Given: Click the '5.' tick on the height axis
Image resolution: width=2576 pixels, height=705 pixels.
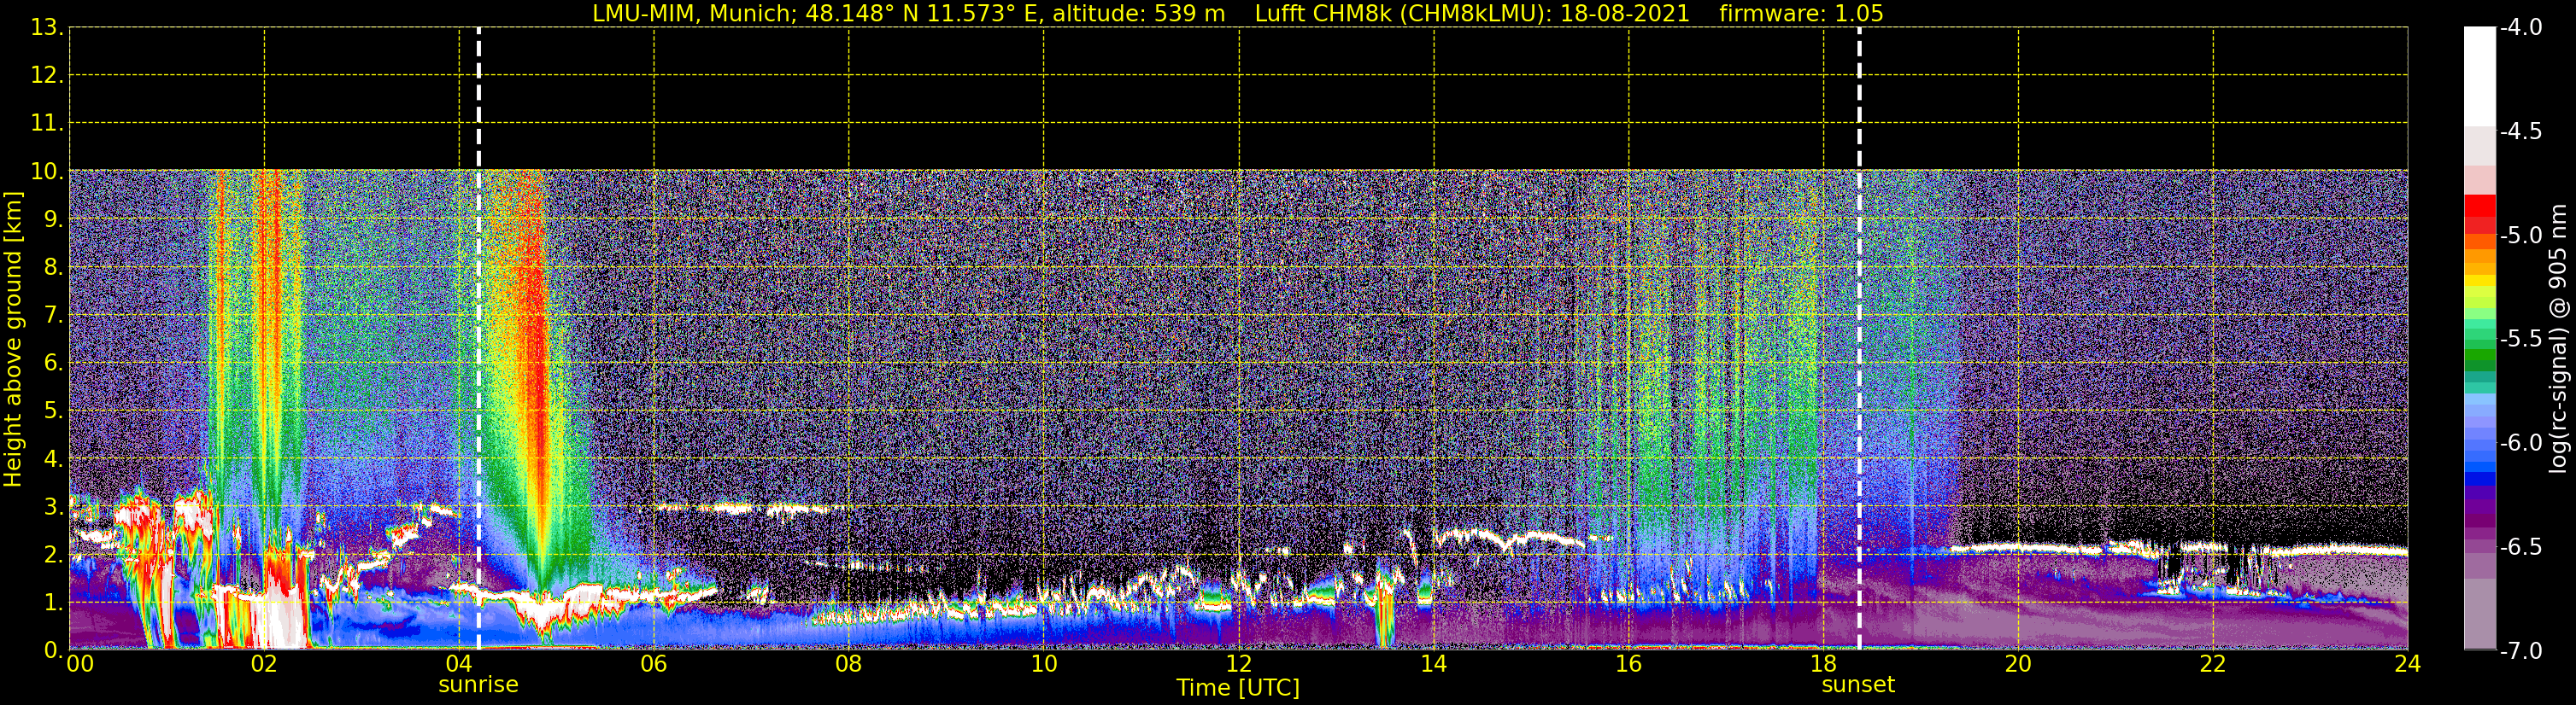Looking at the screenshot, I should pyautogui.click(x=54, y=411).
